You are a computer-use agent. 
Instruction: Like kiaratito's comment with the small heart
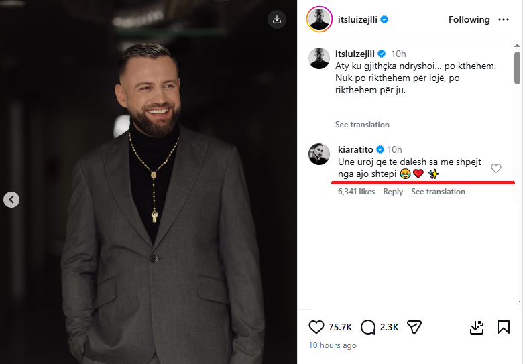coord(496,168)
